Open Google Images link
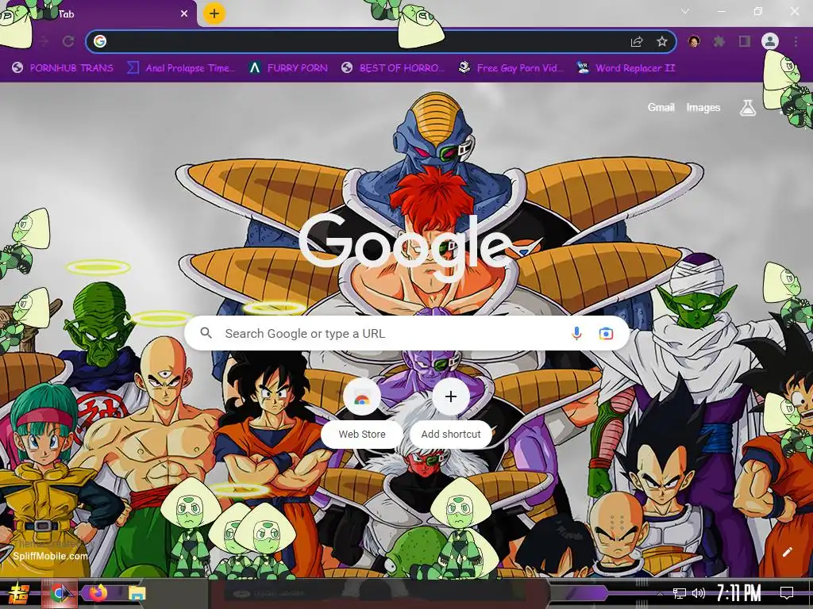 pos(703,107)
